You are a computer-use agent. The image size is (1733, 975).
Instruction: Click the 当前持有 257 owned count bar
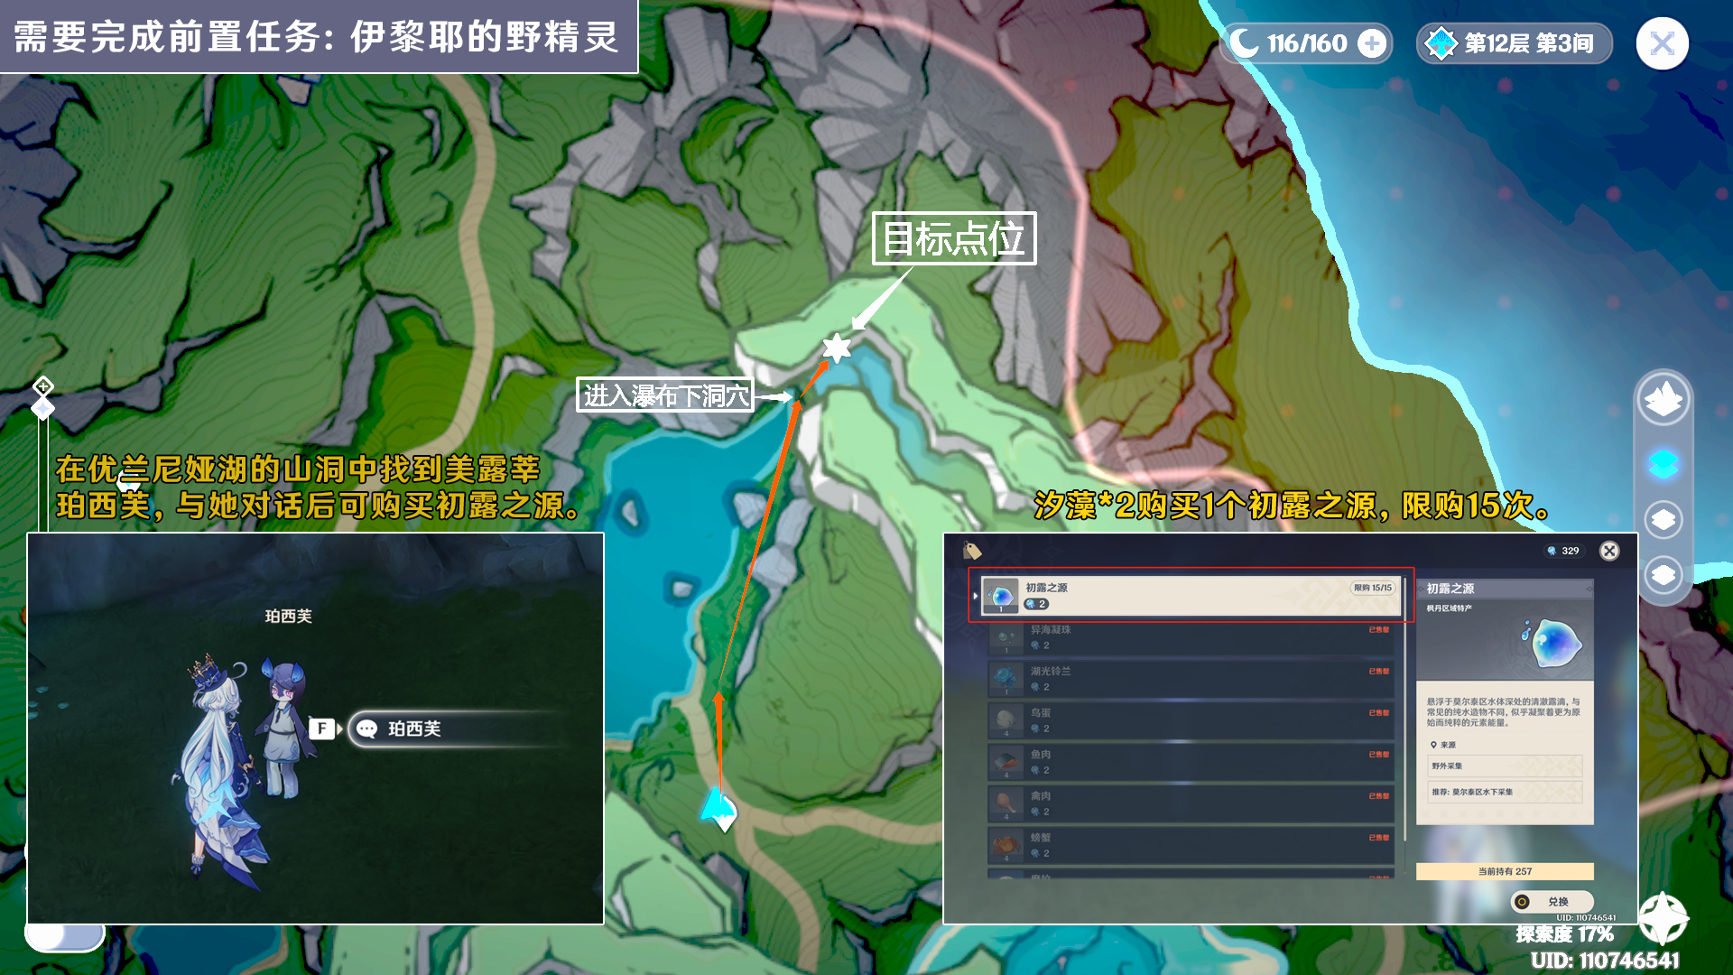[x=1505, y=871]
